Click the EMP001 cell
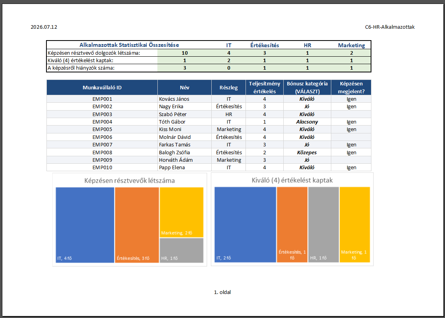The image size is (445, 318). point(102,99)
